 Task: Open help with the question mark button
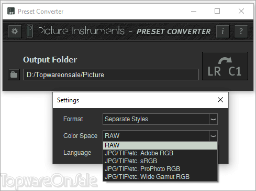click(x=241, y=31)
